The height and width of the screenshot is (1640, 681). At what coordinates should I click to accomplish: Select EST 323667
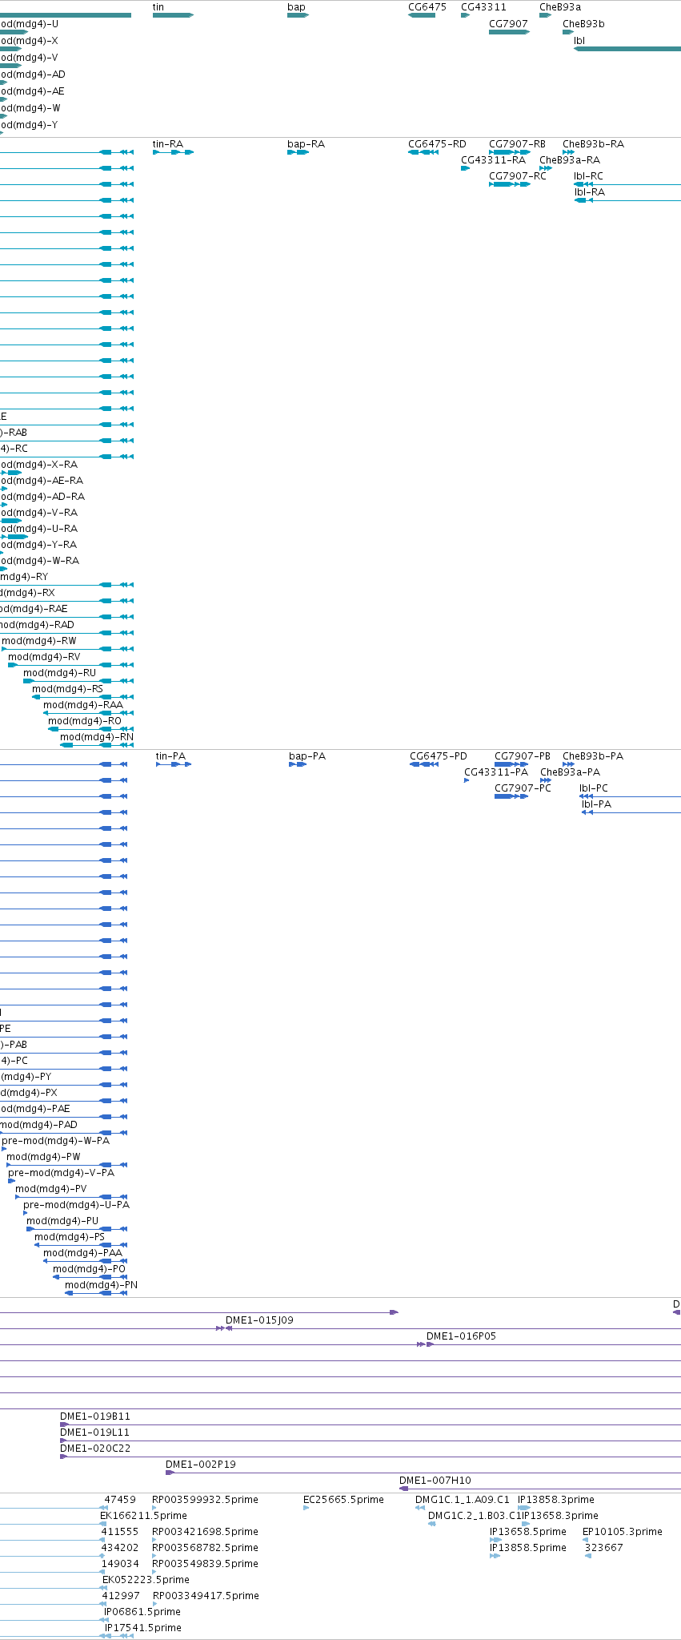point(588,1556)
